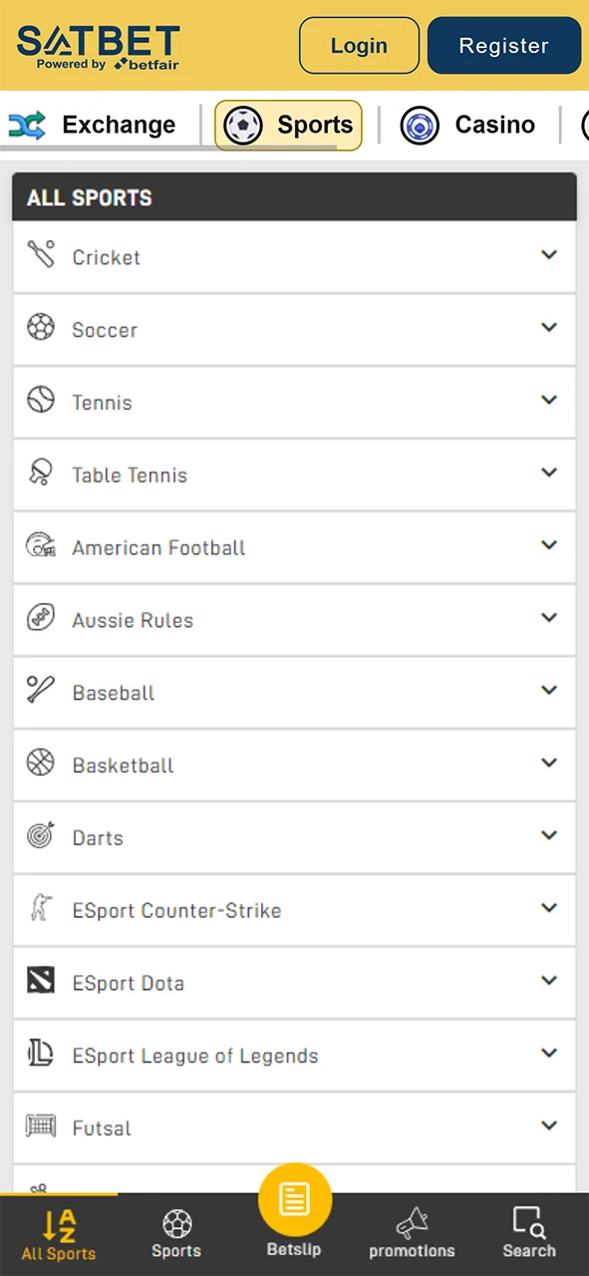Select the Darts target icon

(41, 834)
